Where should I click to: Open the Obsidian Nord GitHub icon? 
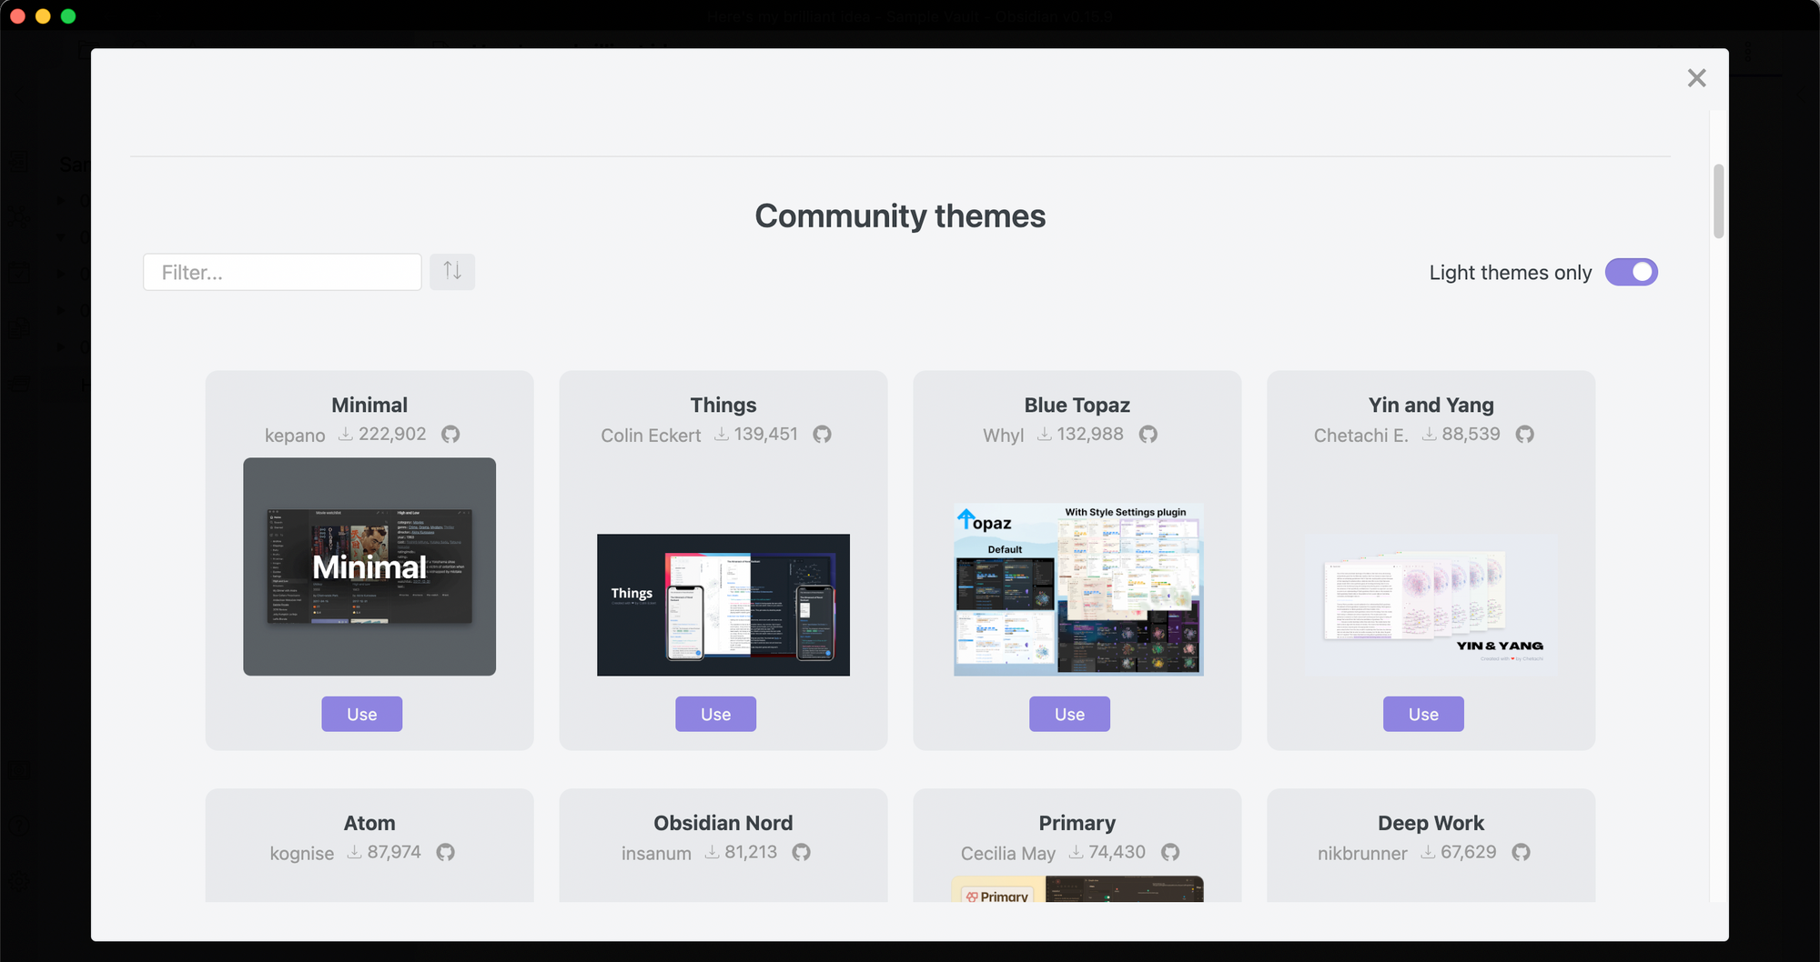pyautogui.click(x=801, y=852)
